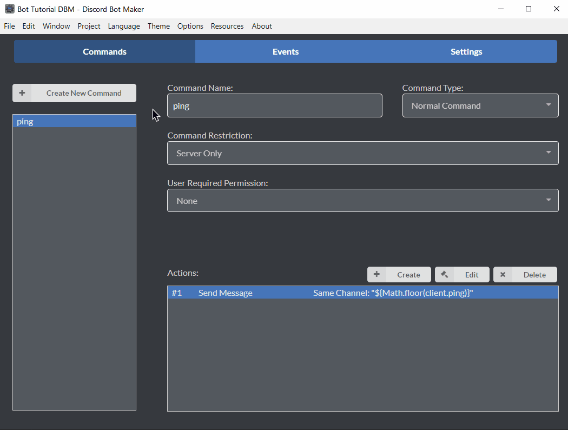The image size is (568, 430).
Task: Open the Theme menu
Action: click(x=158, y=26)
